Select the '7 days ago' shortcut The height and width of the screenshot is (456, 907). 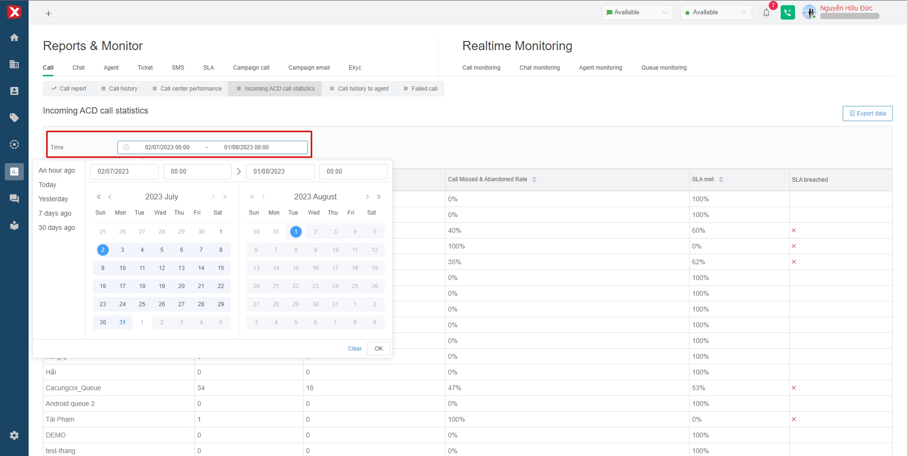point(55,213)
